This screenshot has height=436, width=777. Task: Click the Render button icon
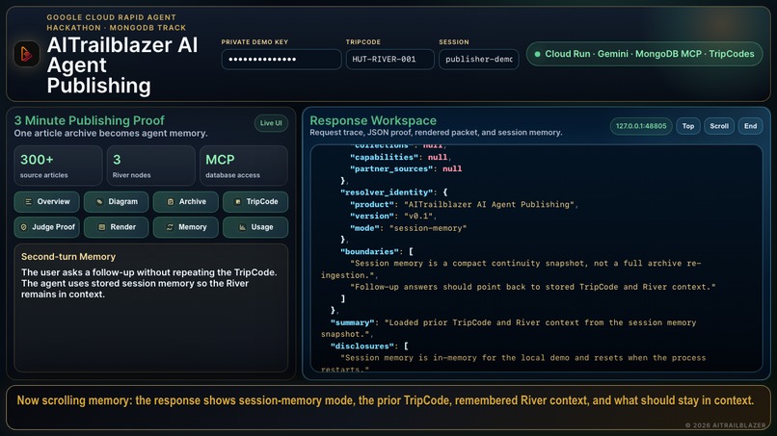(101, 227)
